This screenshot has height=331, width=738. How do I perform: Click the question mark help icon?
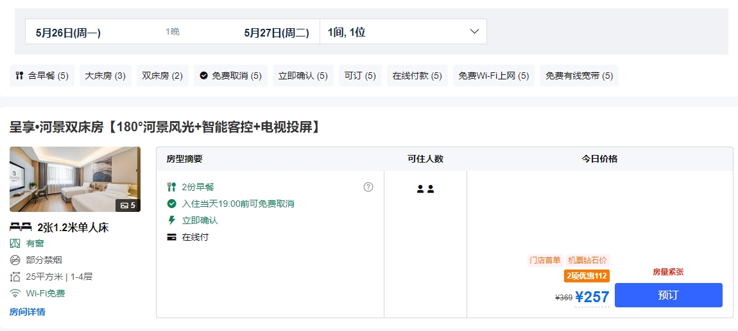pos(368,187)
